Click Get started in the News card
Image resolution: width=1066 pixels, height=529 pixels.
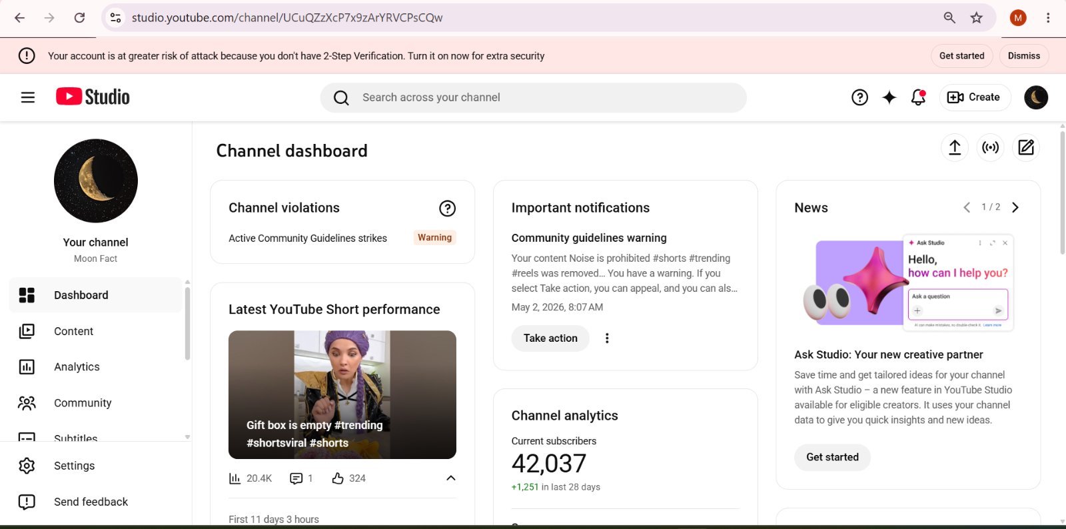point(832,457)
